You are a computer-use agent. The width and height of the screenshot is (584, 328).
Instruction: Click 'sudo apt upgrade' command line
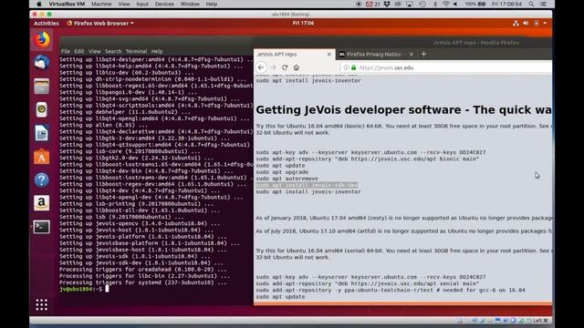282,172
